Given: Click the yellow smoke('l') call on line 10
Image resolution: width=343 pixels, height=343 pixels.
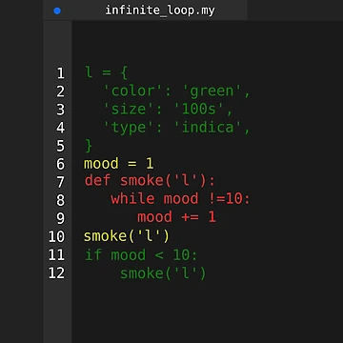Looking at the screenshot, I should point(127,236).
